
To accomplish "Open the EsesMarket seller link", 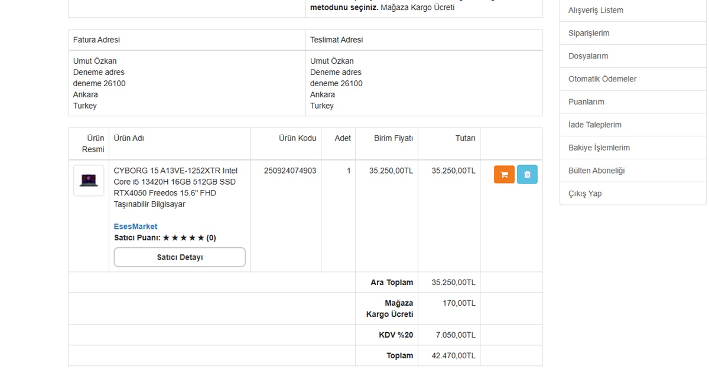I will click(135, 227).
